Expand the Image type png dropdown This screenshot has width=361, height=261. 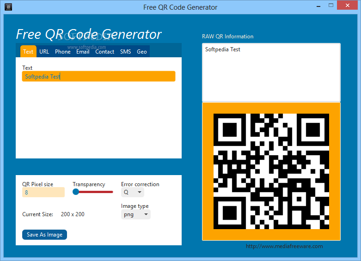[x=135, y=214]
